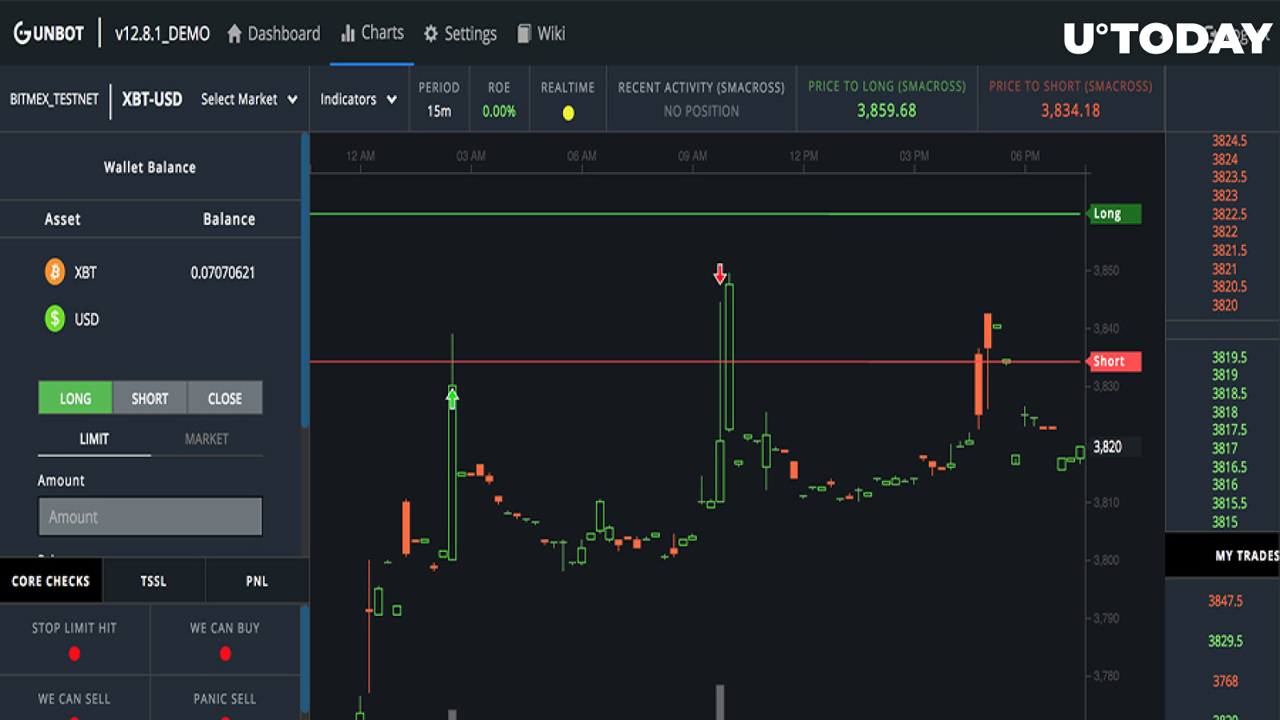The image size is (1280, 720).
Task: Click the SHORT button
Action: pos(150,398)
